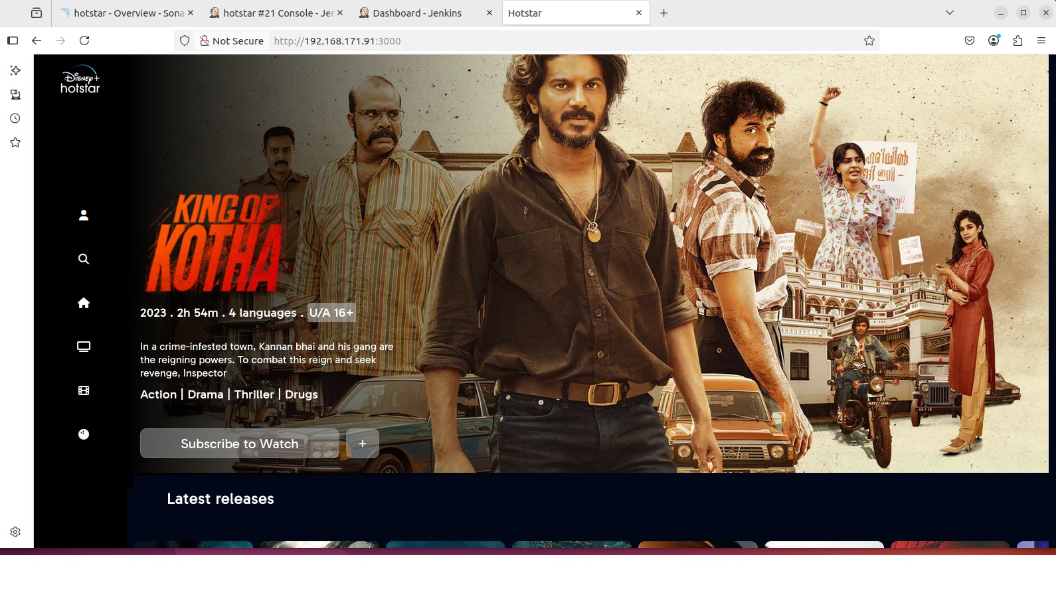Click the Drama genre label
Viewport: 1056px width, 589px height.
coord(205,394)
